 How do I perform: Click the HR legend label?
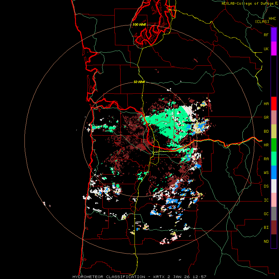coord(266,145)
